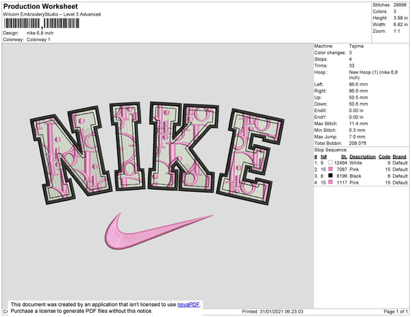Click the Colors value 3 in header

(395, 12)
